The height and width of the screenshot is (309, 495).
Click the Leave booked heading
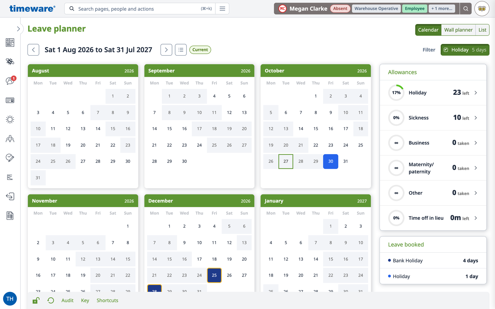406,244
